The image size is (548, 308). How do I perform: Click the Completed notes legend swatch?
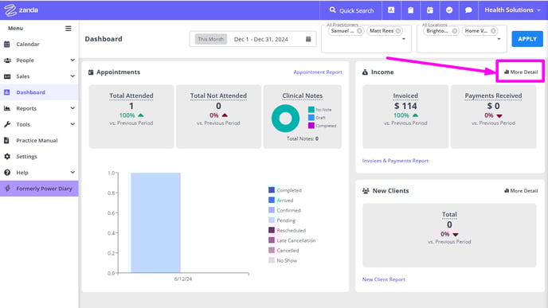coord(311,126)
